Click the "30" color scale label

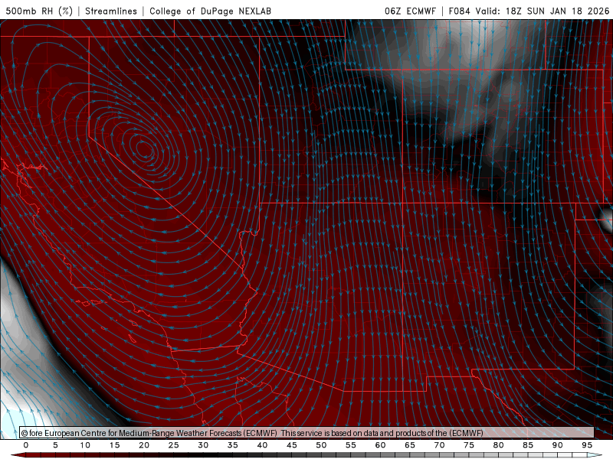coord(203,445)
